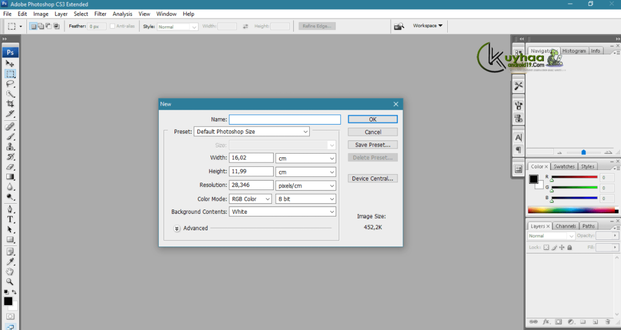The width and height of the screenshot is (621, 330).
Task: Select the Notes tool
Action: [10, 252]
